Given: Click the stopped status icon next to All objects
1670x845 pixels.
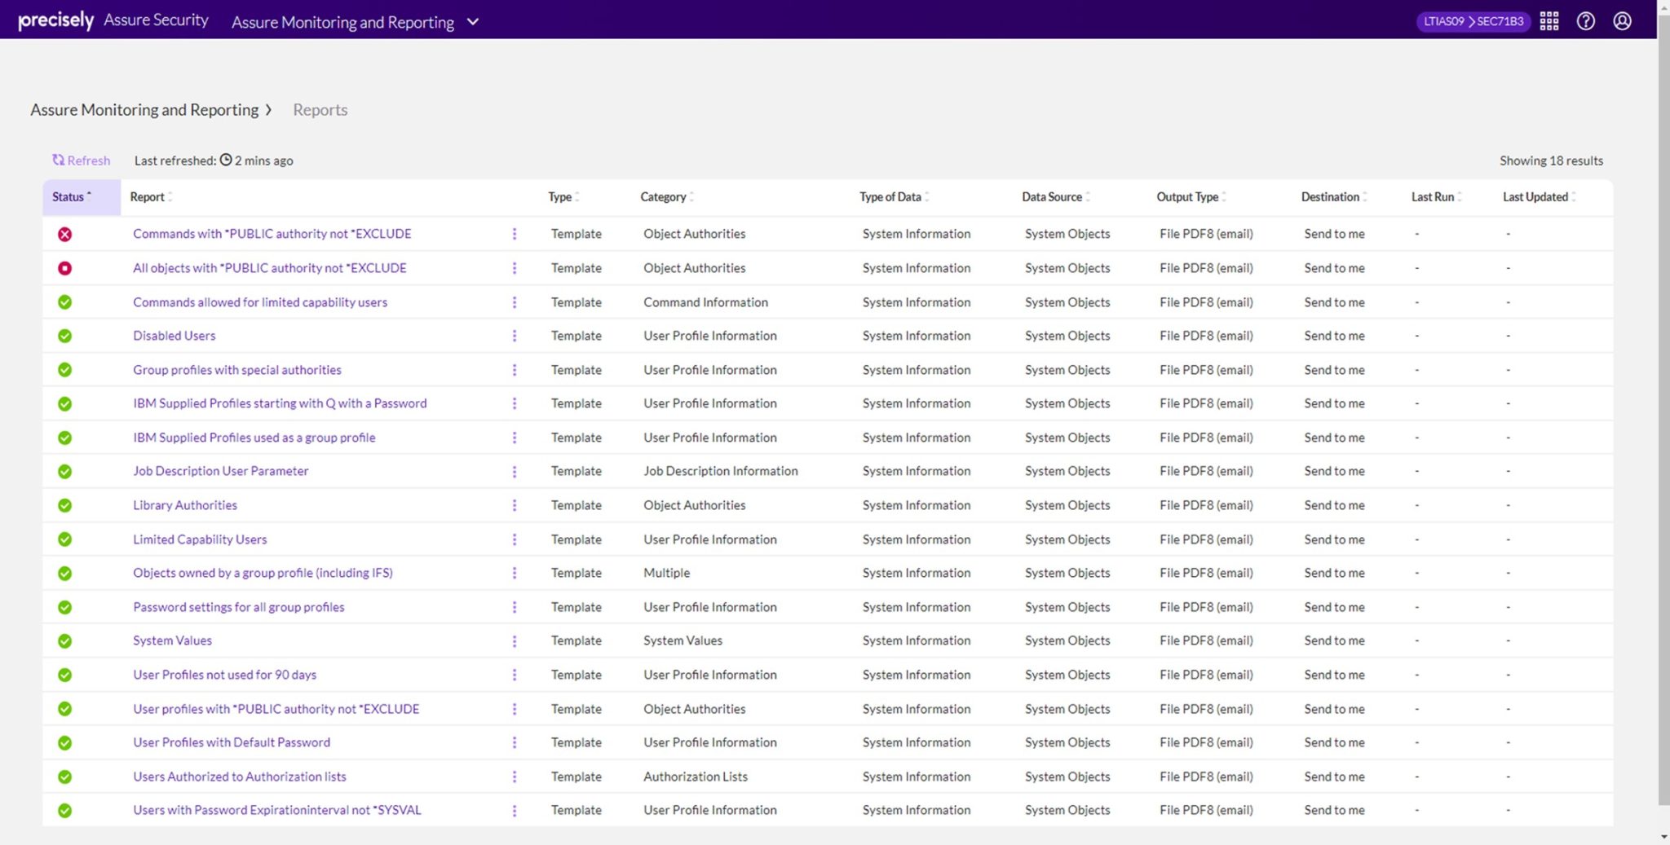Looking at the screenshot, I should coord(65,267).
